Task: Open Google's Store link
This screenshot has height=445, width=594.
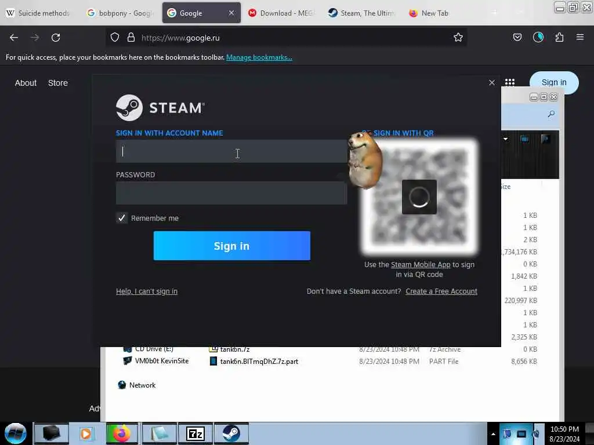Action: 58,83
